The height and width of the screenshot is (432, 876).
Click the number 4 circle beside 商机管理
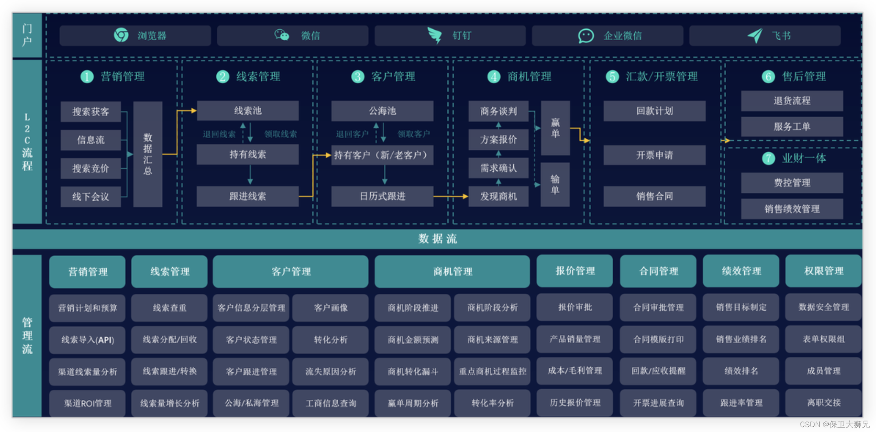[x=494, y=76]
